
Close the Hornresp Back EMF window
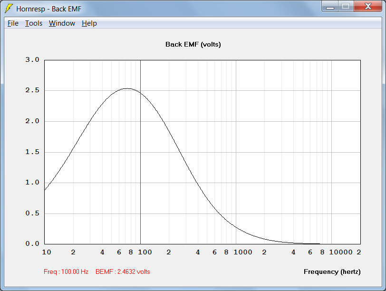368,7
